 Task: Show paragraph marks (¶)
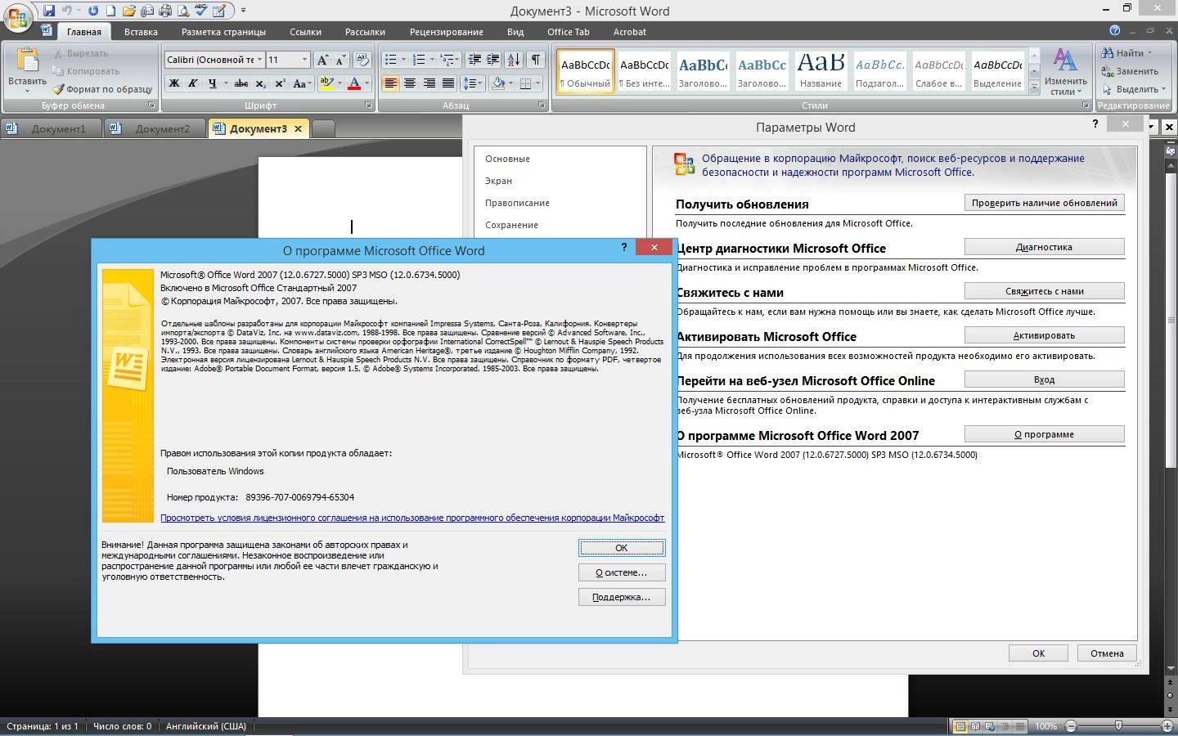point(535,60)
